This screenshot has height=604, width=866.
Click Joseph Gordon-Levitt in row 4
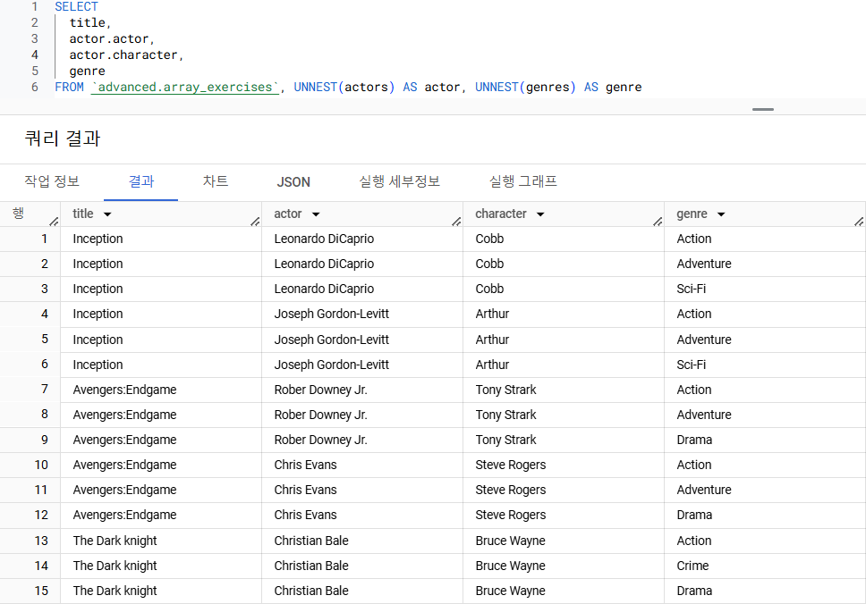331,314
